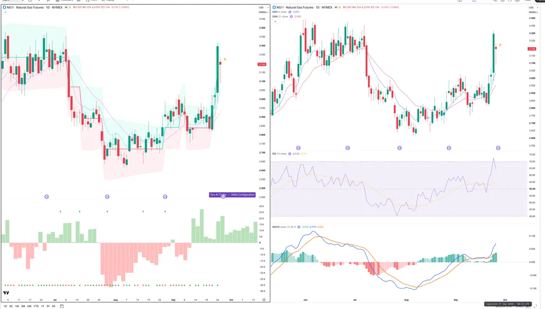Select the 6M time range
Image resolution: width=545 pixels, height=309 pixels.
point(29,306)
